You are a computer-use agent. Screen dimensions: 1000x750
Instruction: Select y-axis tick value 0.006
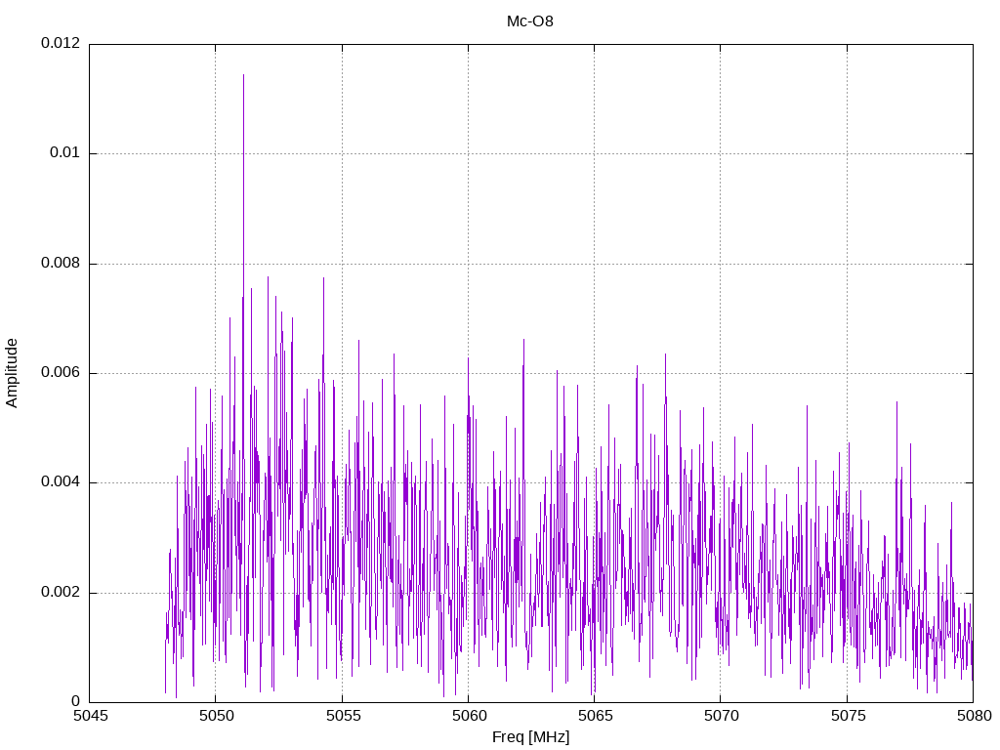61,373
